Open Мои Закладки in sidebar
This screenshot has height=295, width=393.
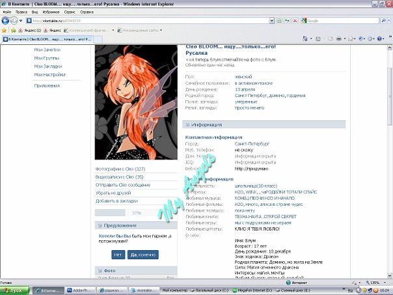[48, 66]
